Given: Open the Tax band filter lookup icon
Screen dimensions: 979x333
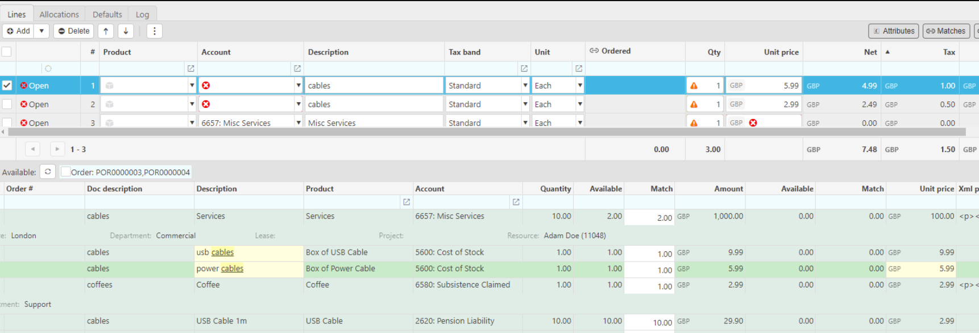Looking at the screenshot, I should [524, 68].
